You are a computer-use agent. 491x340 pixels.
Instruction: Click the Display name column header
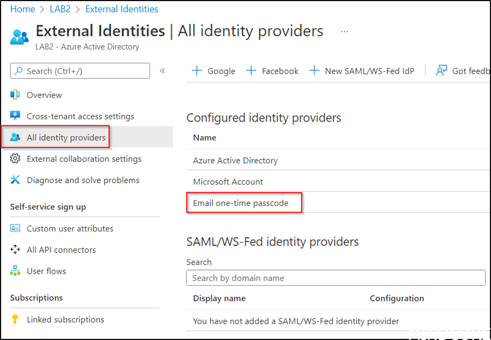(219, 298)
